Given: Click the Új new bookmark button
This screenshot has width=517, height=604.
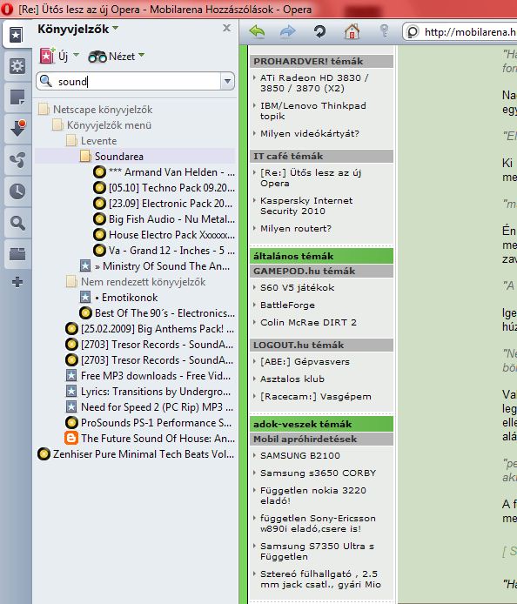Looking at the screenshot, I should click(54, 57).
